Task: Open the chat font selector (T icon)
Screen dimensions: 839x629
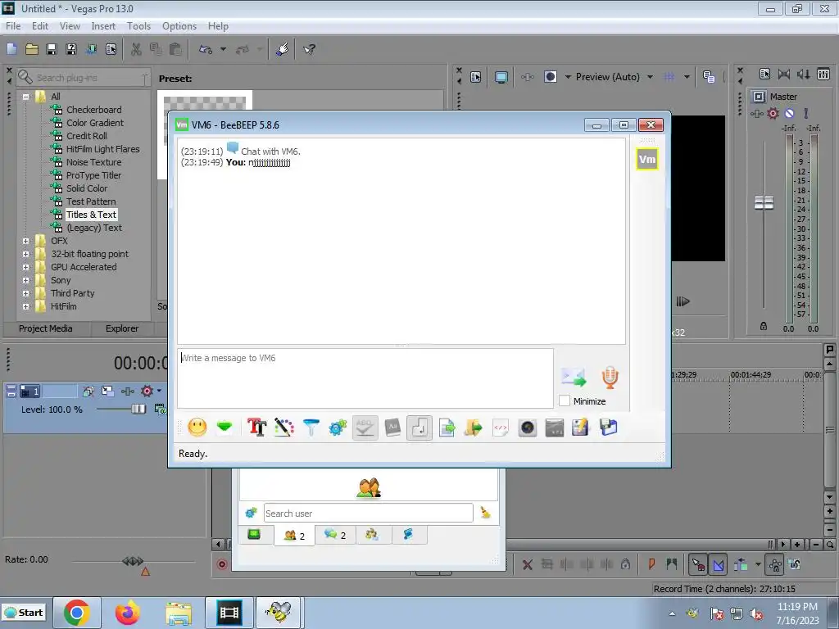Action: coord(256,428)
